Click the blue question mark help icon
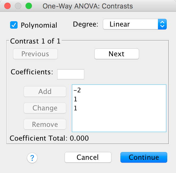 [x=32, y=158]
